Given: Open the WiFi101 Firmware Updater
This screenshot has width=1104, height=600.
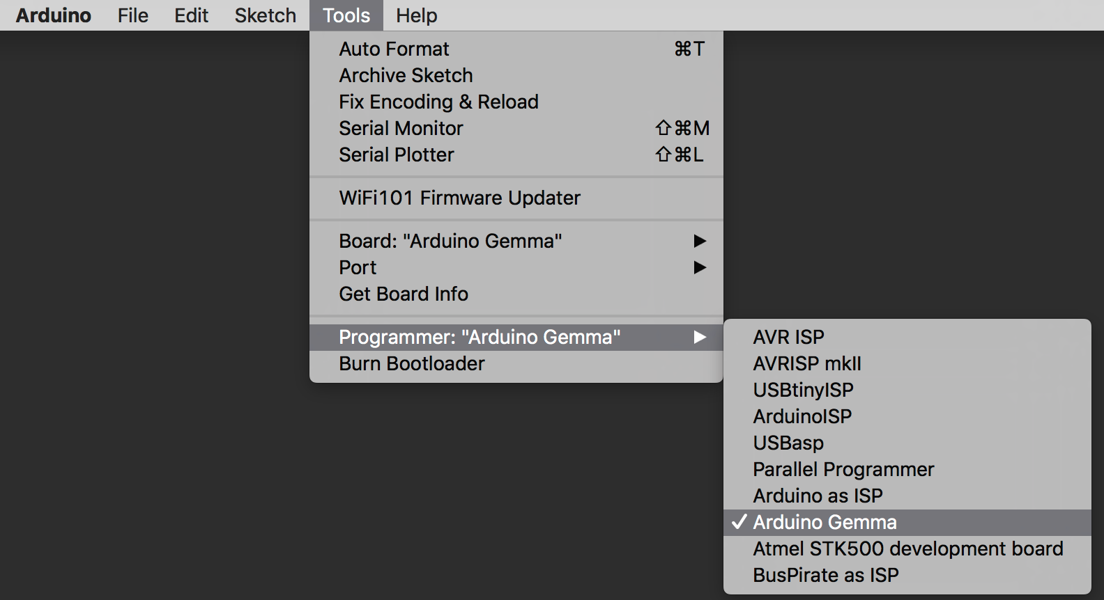Looking at the screenshot, I should point(459,198).
